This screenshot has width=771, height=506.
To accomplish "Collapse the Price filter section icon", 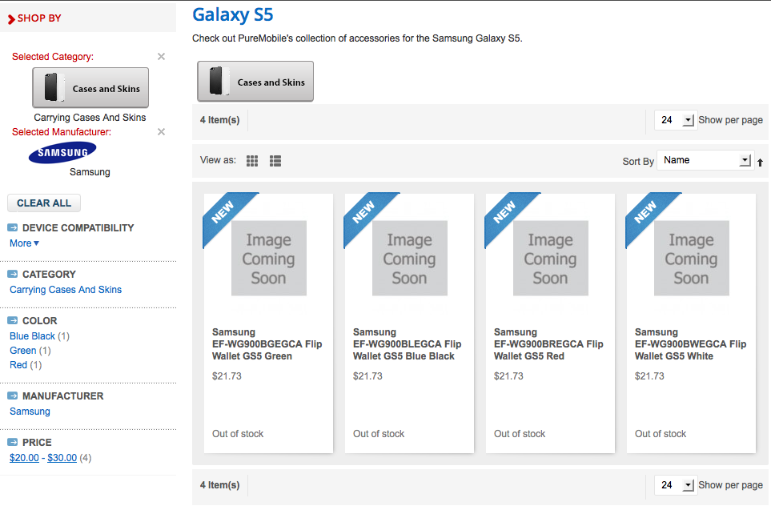I will point(13,443).
